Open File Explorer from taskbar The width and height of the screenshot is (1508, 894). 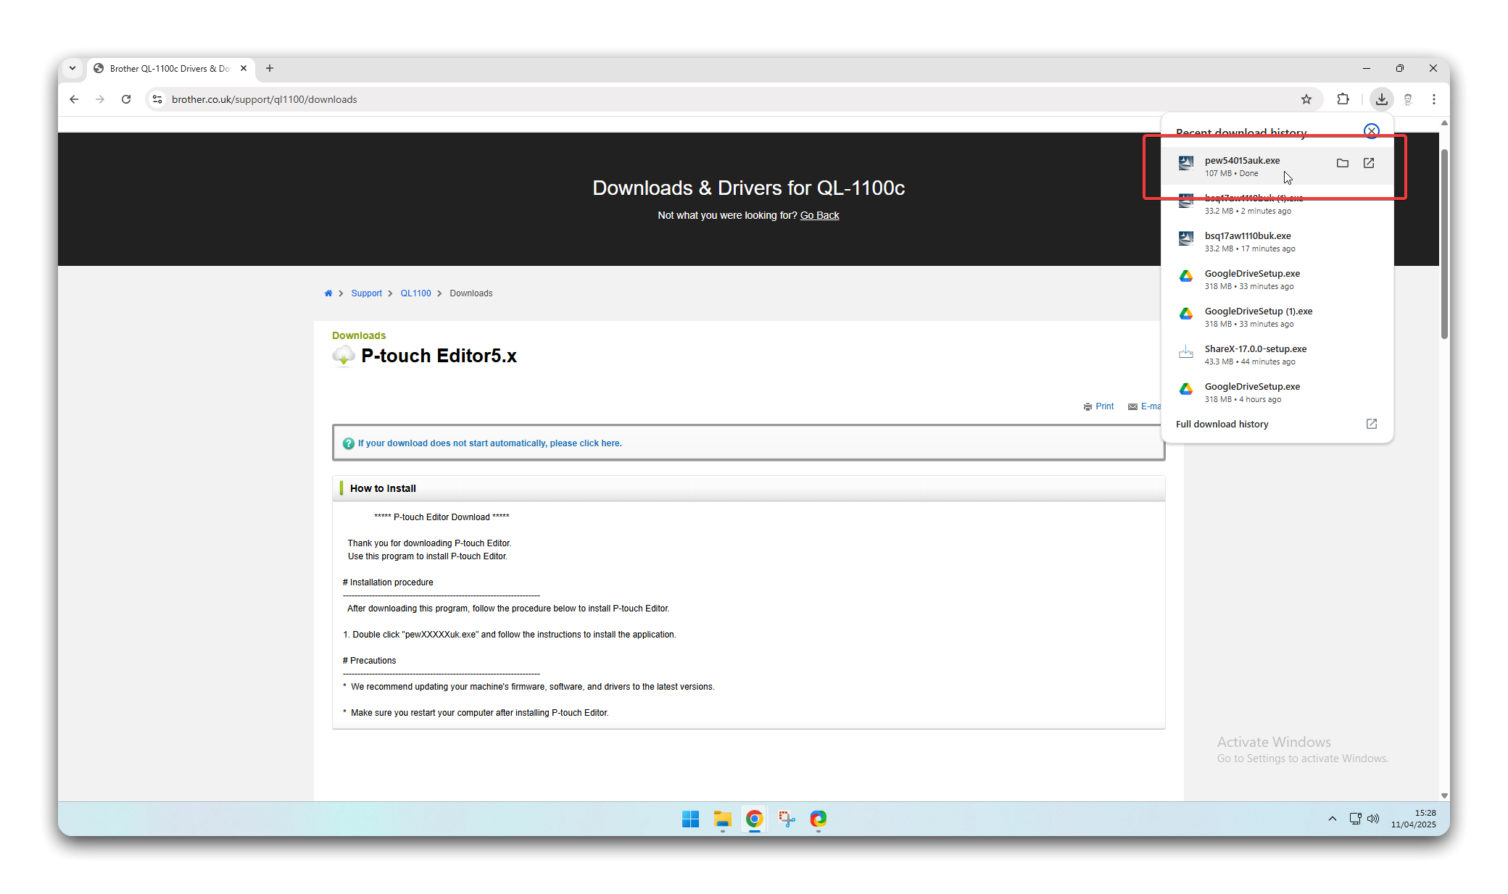pos(722,819)
